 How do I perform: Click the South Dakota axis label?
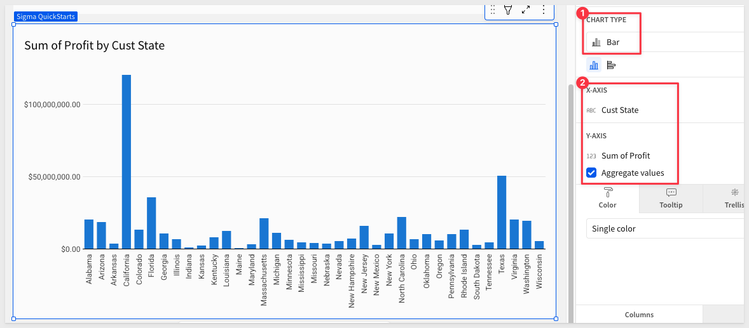(477, 276)
